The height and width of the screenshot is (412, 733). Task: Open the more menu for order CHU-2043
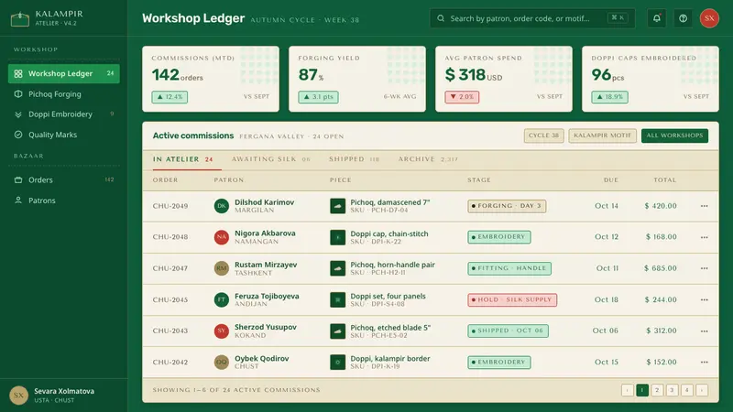[704, 331]
